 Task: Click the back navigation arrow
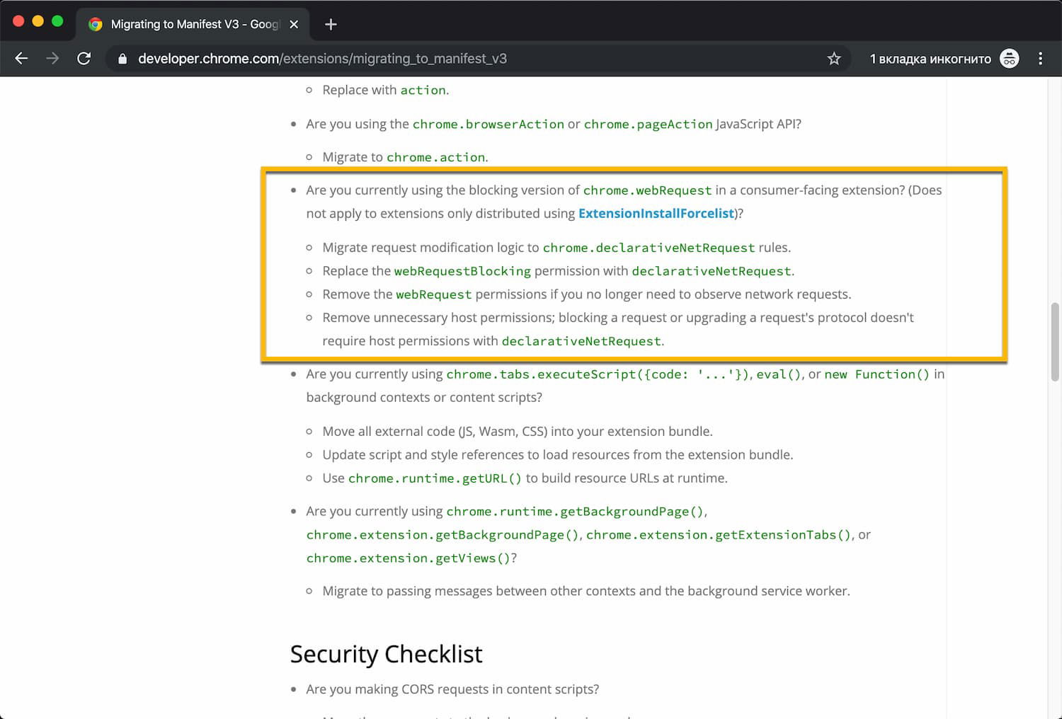(21, 59)
